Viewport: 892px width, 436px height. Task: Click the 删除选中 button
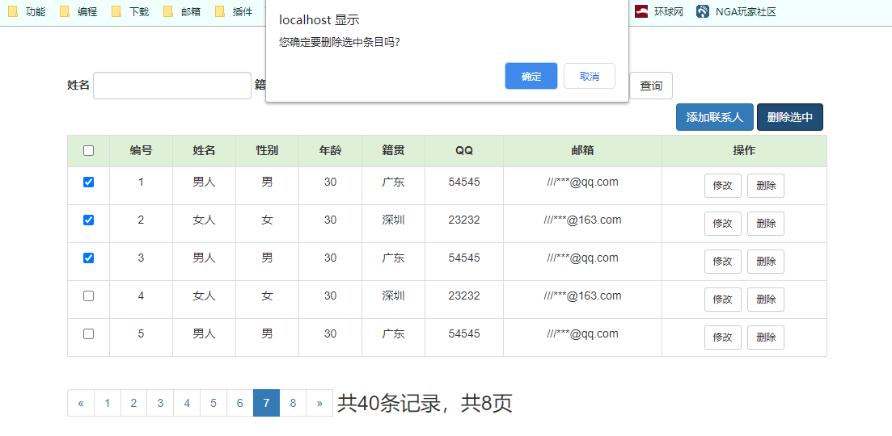pos(789,117)
